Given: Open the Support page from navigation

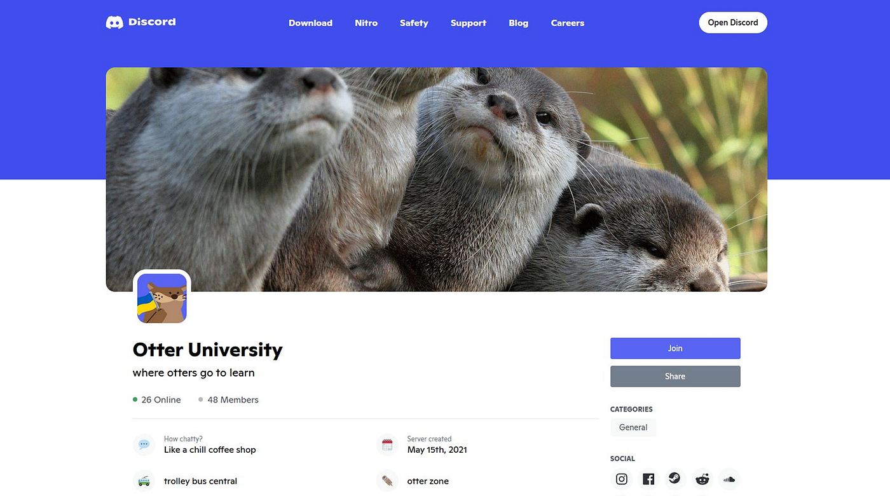Looking at the screenshot, I should click(469, 23).
